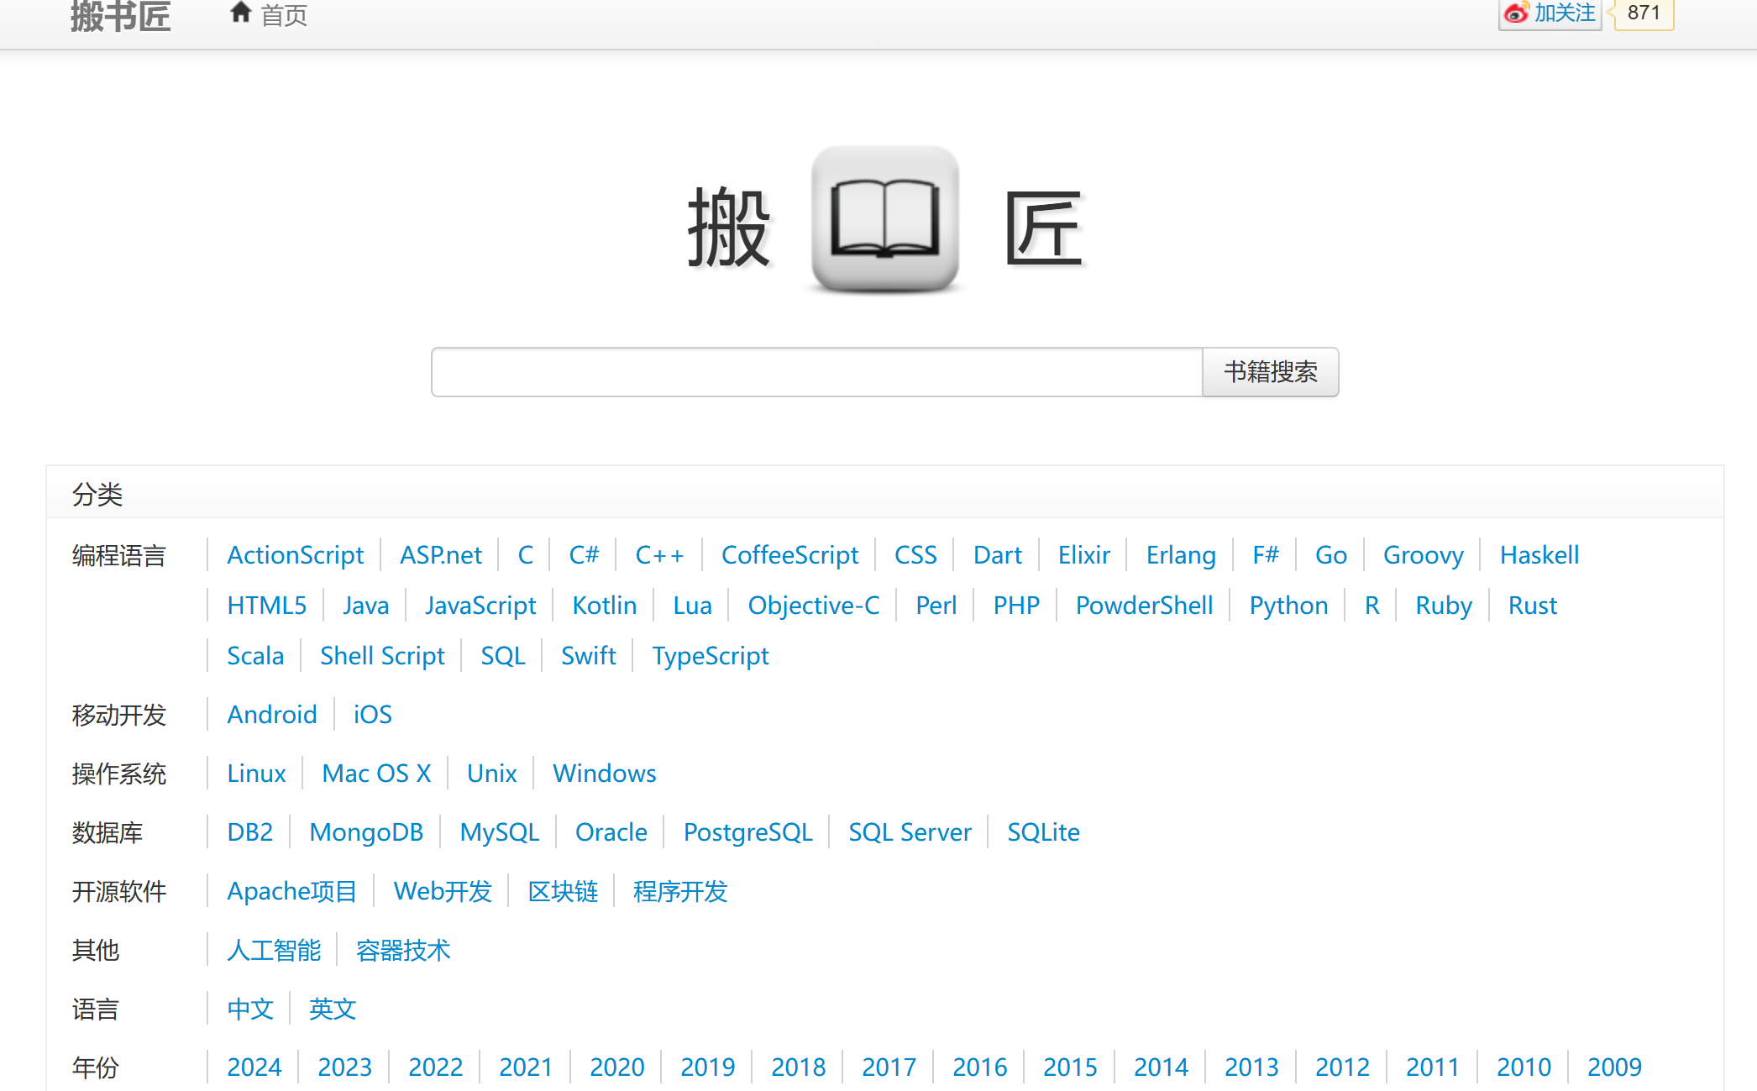Screen dimensions: 1757x1091
Task: Select the Java category link
Action: (x=365, y=606)
